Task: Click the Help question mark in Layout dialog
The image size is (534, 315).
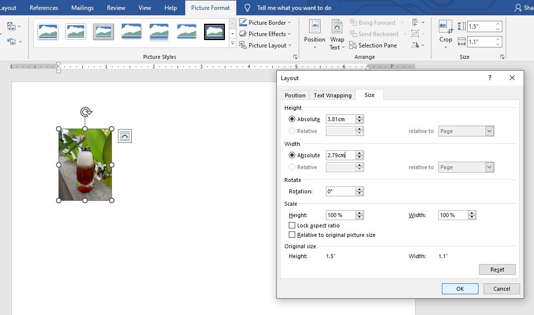Action: (489, 78)
